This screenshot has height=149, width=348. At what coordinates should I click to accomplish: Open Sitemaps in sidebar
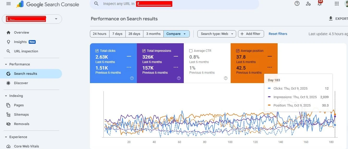coord(21,115)
